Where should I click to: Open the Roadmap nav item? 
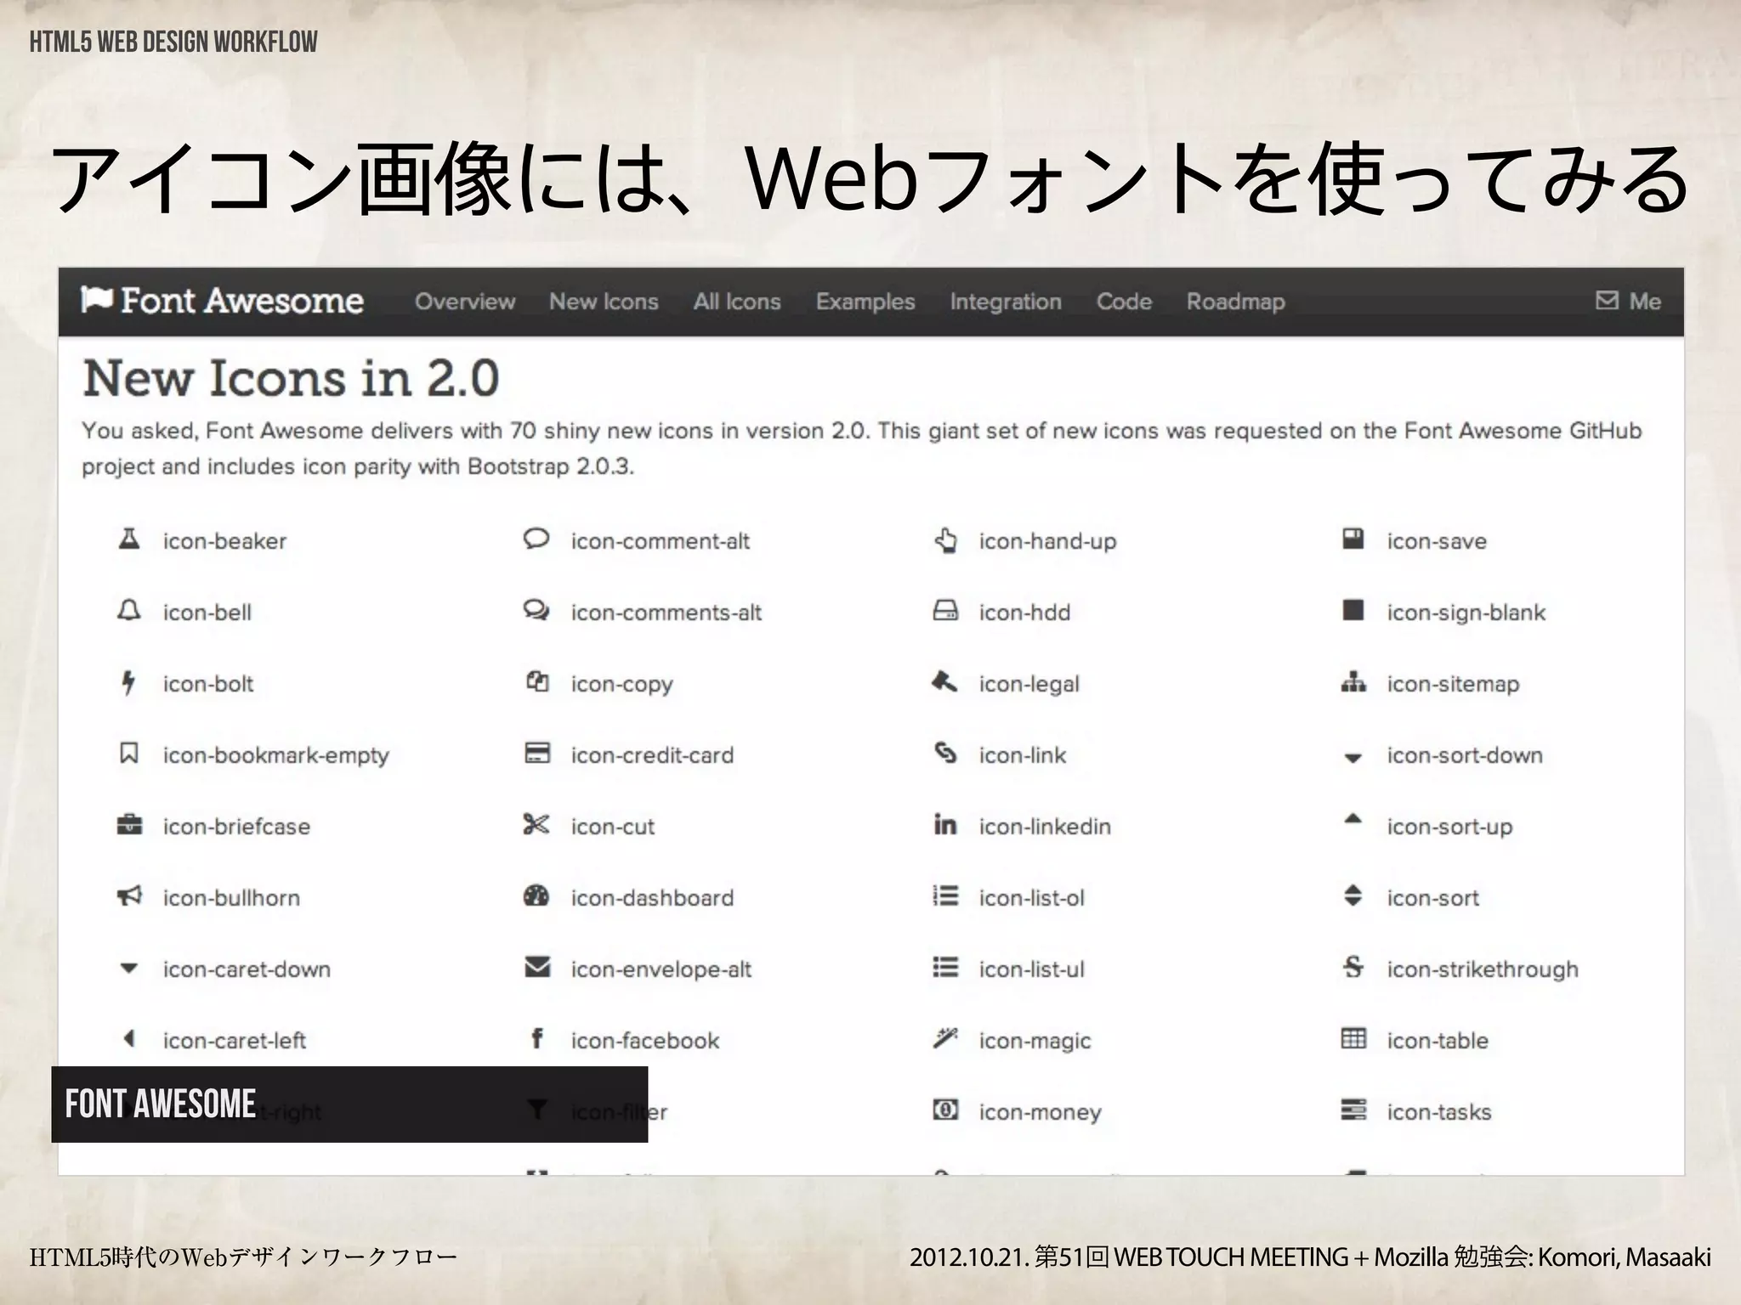click(x=1236, y=302)
